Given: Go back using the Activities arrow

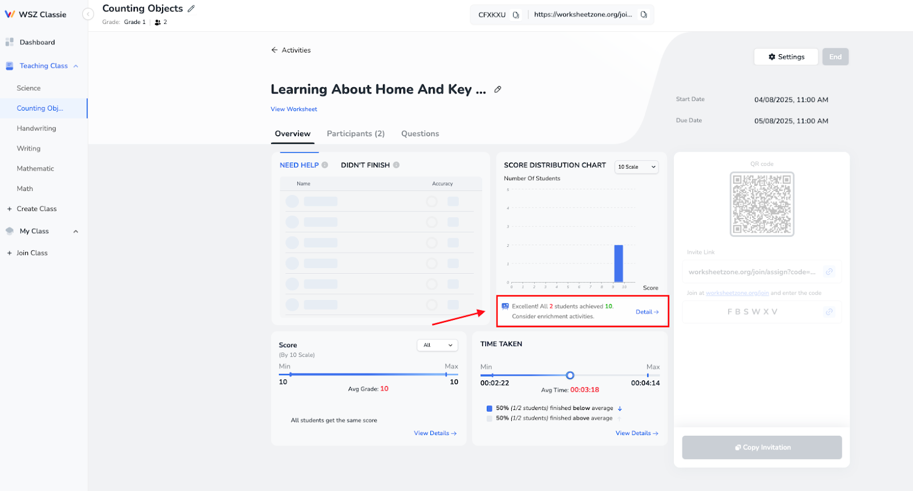Looking at the screenshot, I should pos(274,50).
